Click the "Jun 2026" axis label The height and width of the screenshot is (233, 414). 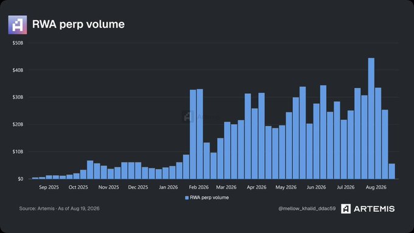pos(317,187)
